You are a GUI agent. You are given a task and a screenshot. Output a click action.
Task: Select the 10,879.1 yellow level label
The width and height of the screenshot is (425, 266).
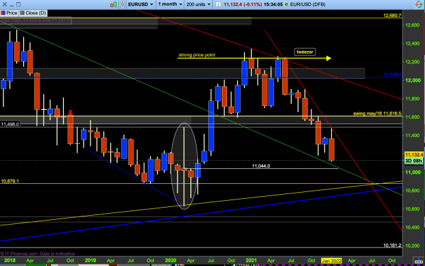pos(10,181)
